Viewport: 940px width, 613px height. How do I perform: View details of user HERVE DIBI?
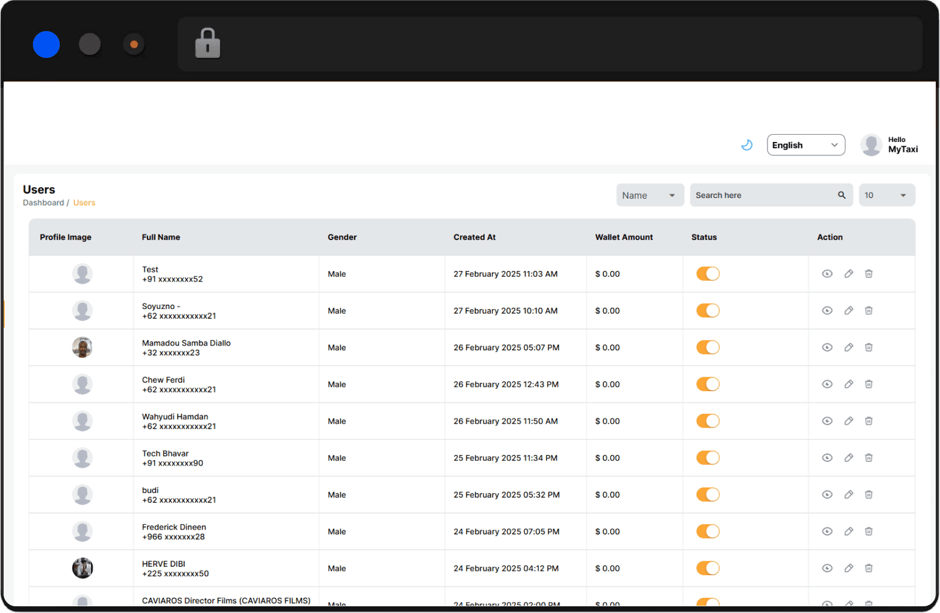(827, 569)
